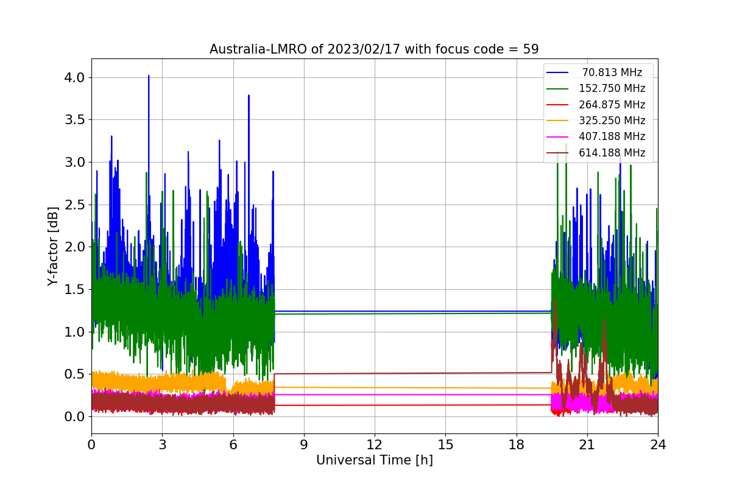The image size is (731, 487).
Task: Click the red line swatch in legend
Action: pyautogui.click(x=558, y=105)
